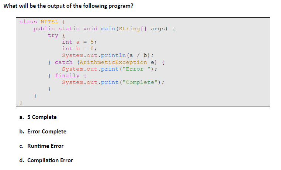Click the closing brace of the finally block
Screen dimensions: 281x170
49,89
